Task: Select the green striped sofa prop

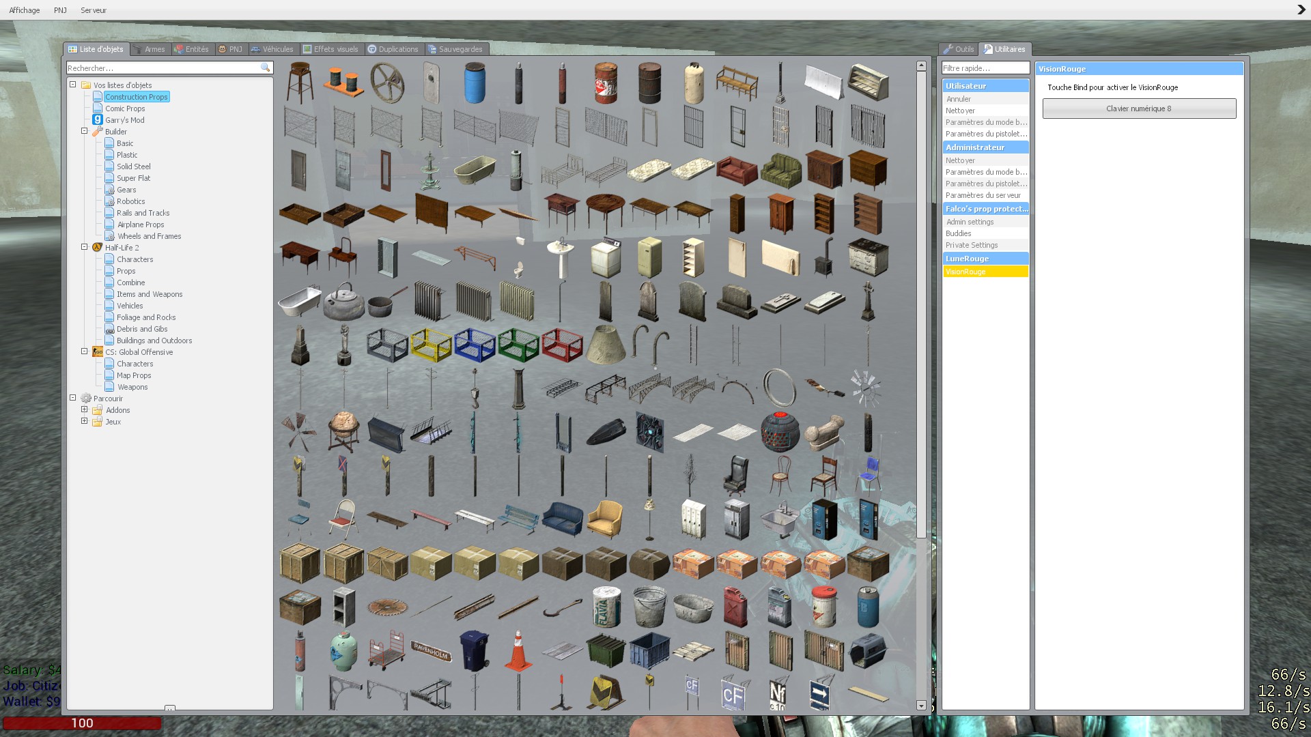Action: tap(780, 170)
